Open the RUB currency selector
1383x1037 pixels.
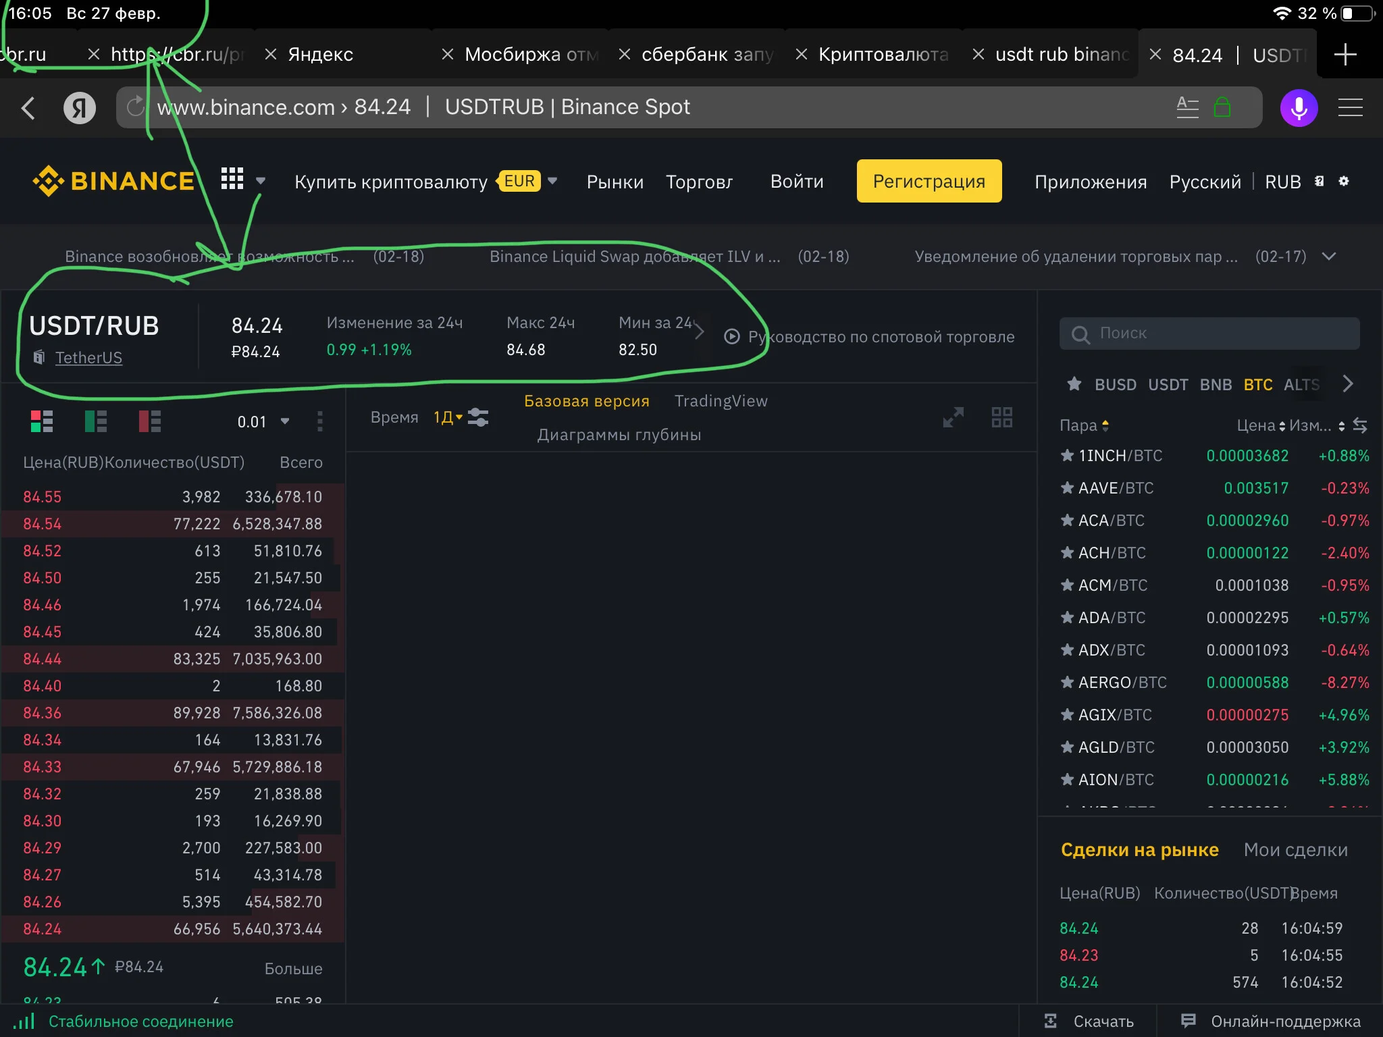coord(1282,182)
